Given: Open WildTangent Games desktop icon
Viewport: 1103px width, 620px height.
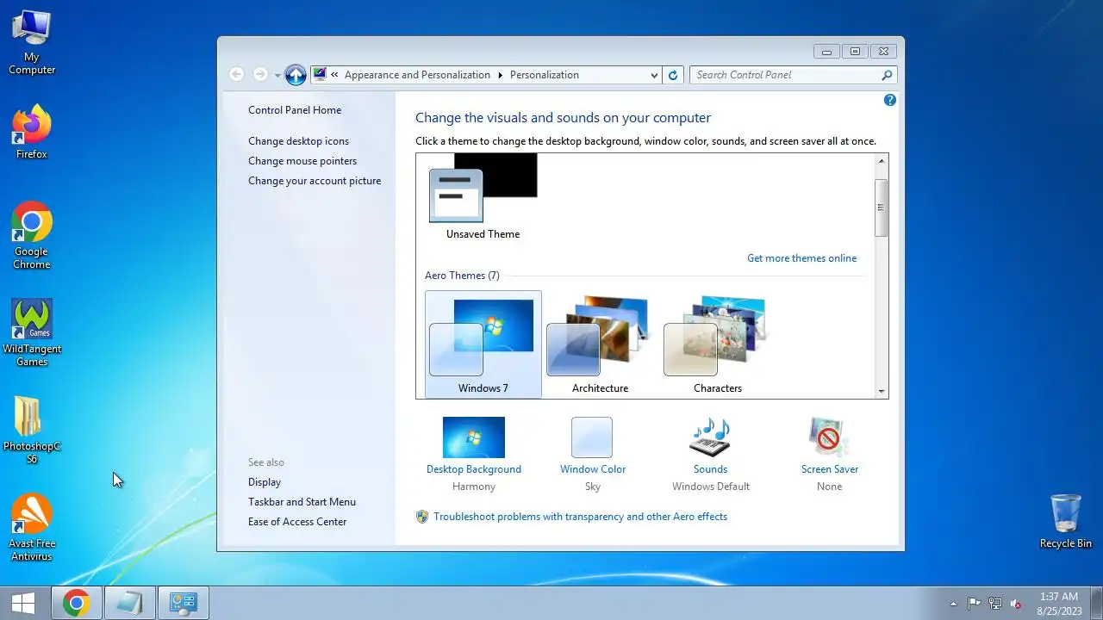Looking at the screenshot, I should pos(32,332).
